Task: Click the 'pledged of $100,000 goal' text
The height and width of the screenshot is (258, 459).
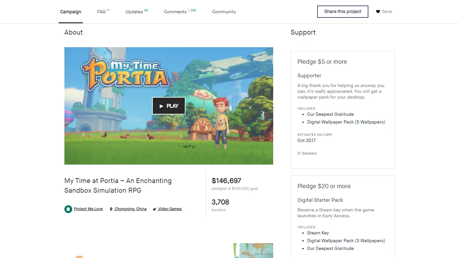Action: (x=235, y=188)
